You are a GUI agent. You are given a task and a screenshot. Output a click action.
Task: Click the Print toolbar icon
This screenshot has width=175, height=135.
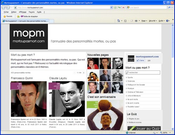136,21
